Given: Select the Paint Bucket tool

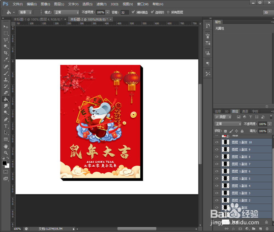Looking at the screenshot, I should (6, 99).
